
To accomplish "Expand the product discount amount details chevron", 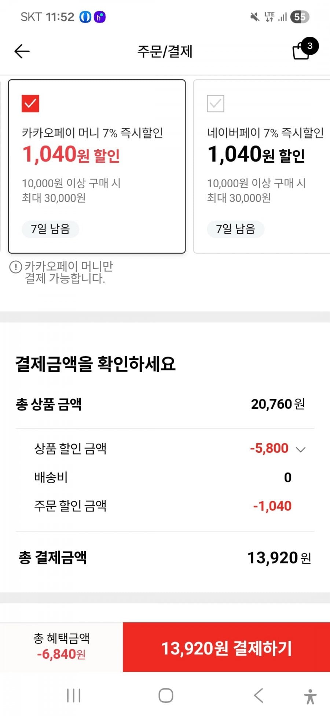I will [301, 449].
